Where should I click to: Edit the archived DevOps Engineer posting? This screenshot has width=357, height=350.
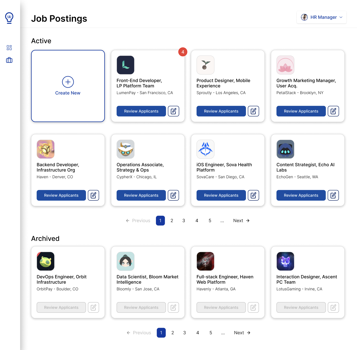click(94, 307)
